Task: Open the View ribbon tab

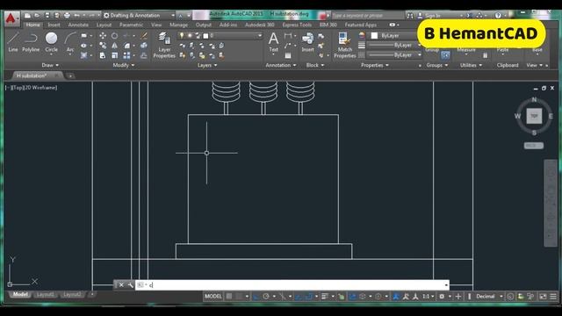Action: tap(156, 25)
